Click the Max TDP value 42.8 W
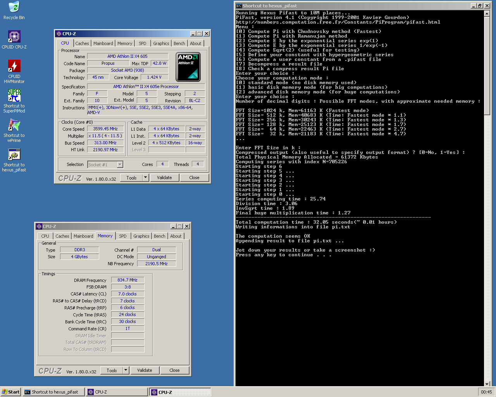 pyautogui.click(x=159, y=63)
